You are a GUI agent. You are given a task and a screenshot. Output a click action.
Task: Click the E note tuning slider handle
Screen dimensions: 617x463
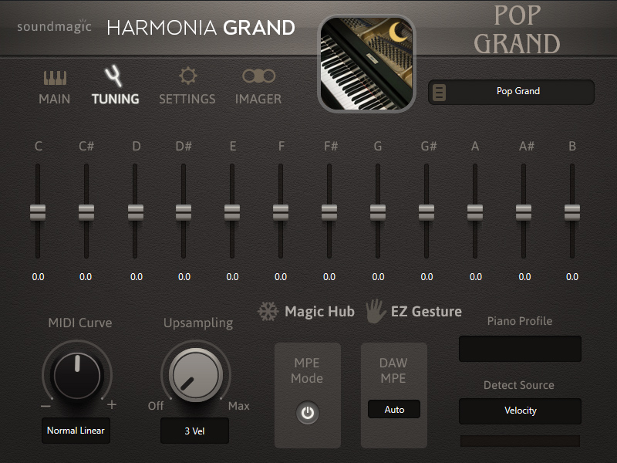(x=232, y=212)
